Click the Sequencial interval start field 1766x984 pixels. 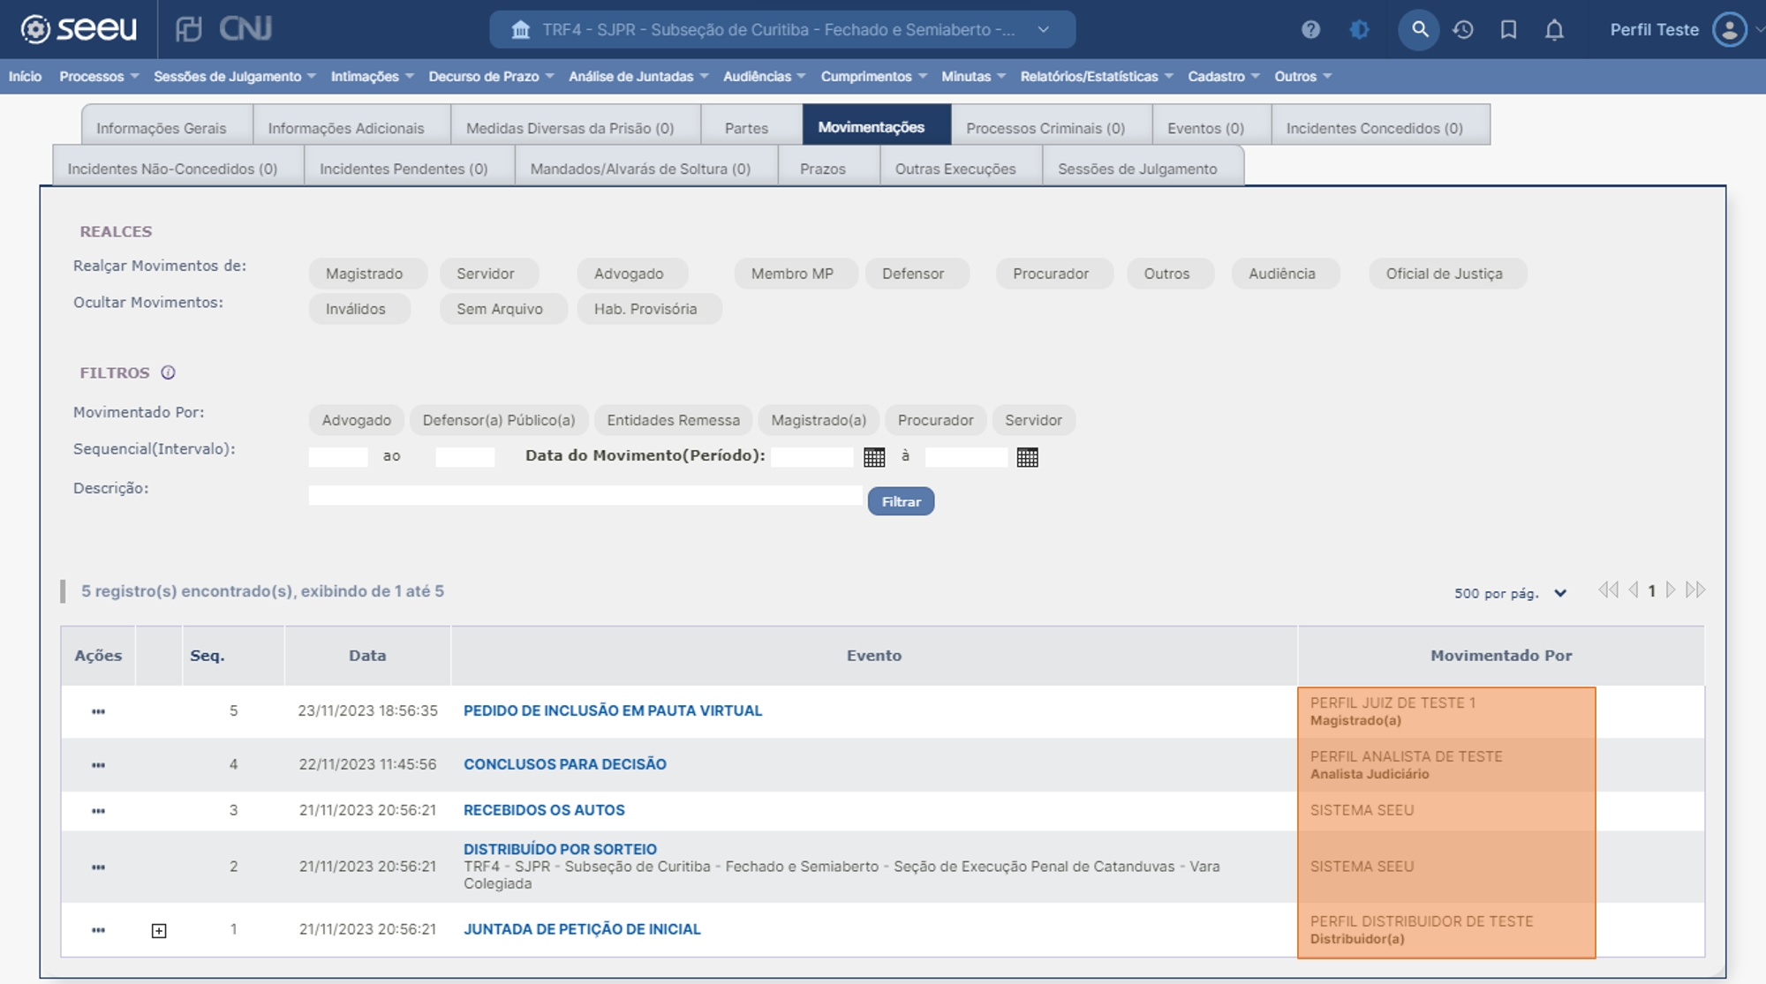[x=338, y=456]
